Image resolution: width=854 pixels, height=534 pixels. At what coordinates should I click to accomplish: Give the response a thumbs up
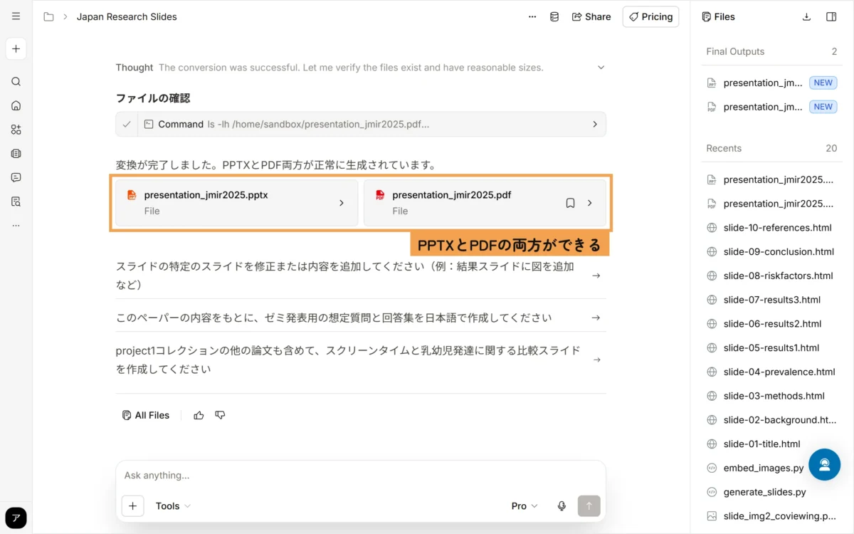tap(199, 415)
